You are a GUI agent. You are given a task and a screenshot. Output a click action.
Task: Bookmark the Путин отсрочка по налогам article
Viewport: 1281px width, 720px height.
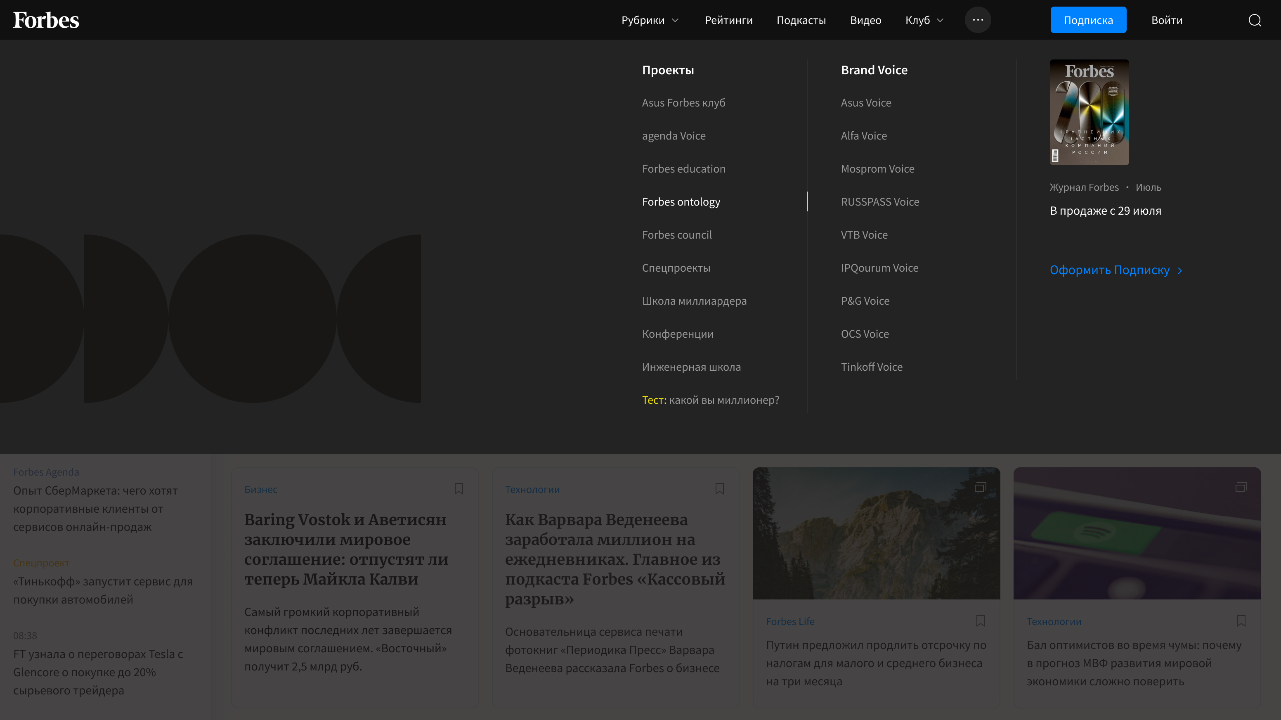tap(980, 621)
